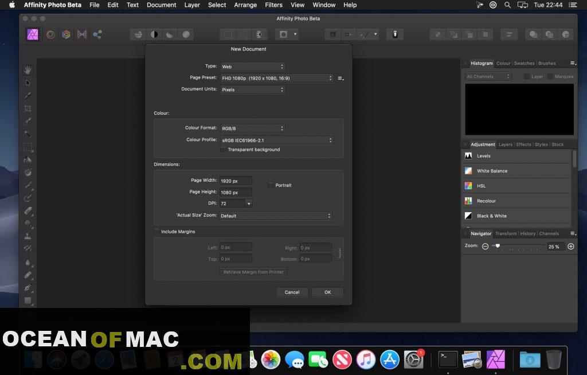Open Terminal from the Dock
The width and height of the screenshot is (587, 375).
(x=448, y=360)
